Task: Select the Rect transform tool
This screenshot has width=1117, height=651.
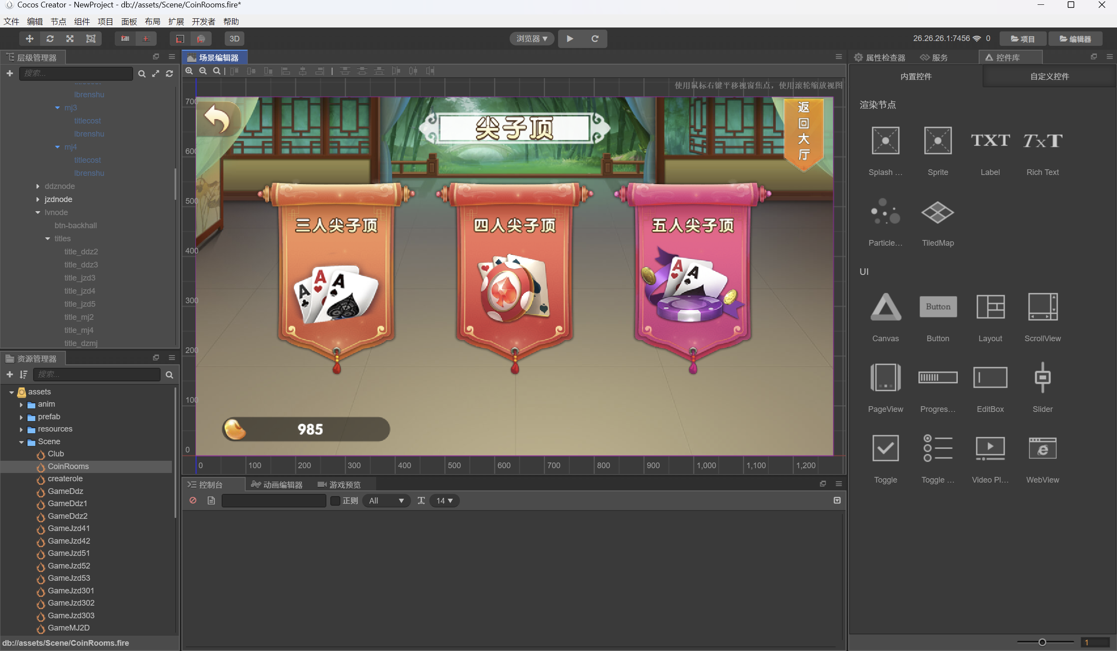Action: [90, 38]
